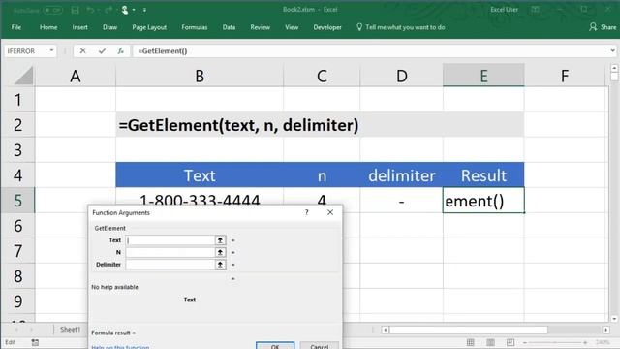Click the horizontal scrollbar thumb
This screenshot has width=620, height=349.
point(469,330)
